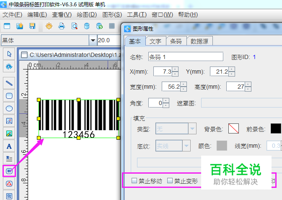Viewport: 282px width, 200px height.
Task: Click the 遮罩图 input field
Action: click(241, 103)
